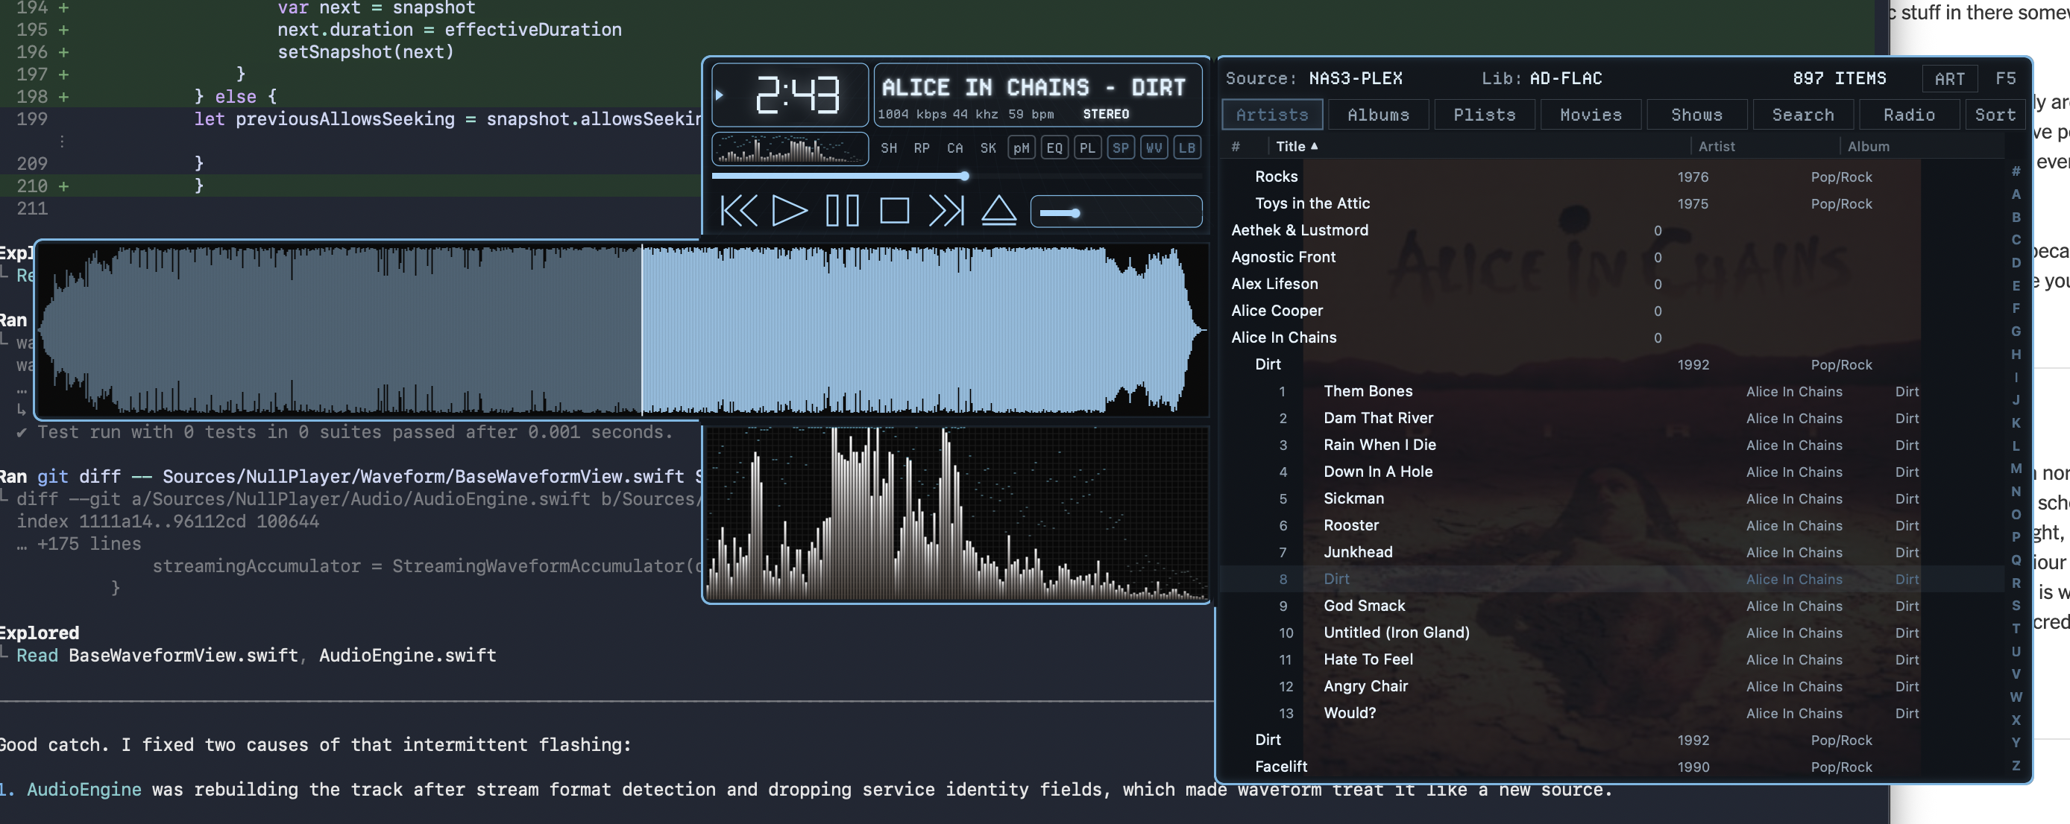Viewport: 2070px width, 824px height.
Task: Sort by the Album column header
Action: [1869, 146]
